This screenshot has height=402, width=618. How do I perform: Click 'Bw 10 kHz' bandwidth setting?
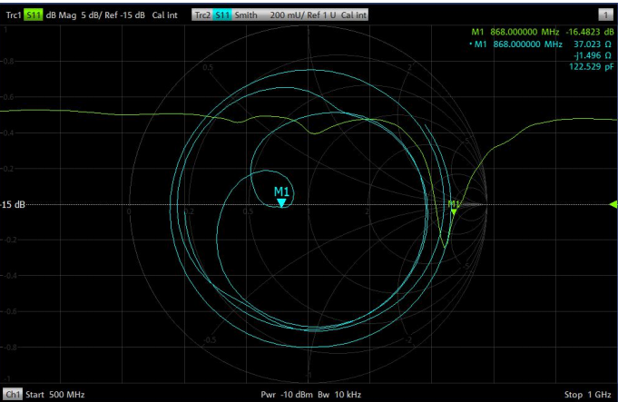click(339, 395)
